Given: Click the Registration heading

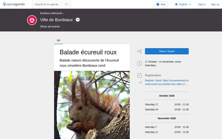Looking at the screenshot, I should pos(153,75).
